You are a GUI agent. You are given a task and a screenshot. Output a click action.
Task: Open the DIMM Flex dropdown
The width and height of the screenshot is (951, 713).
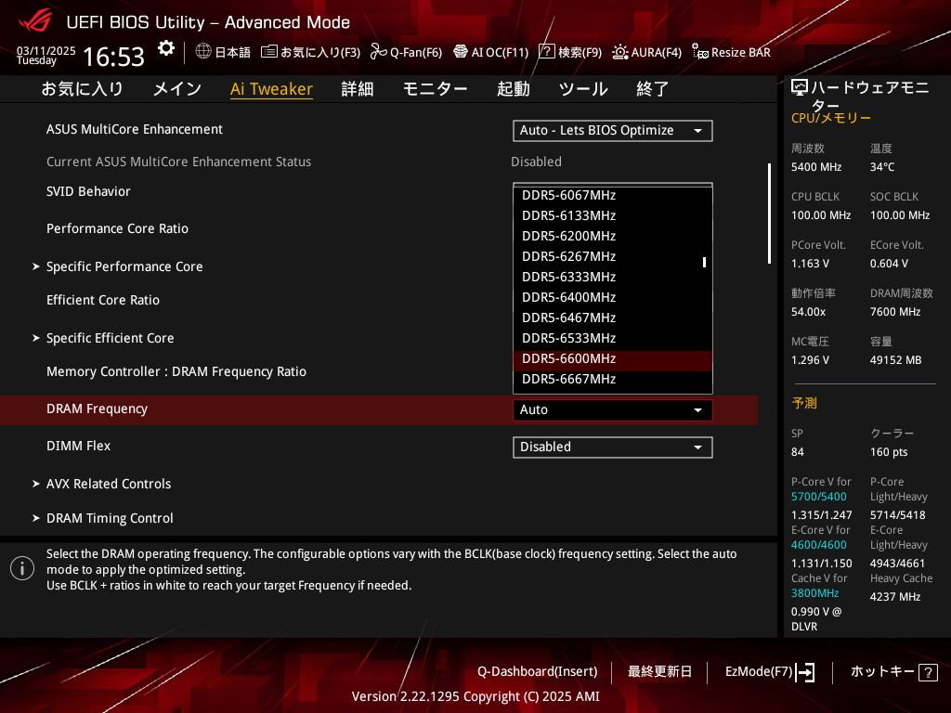pos(612,447)
